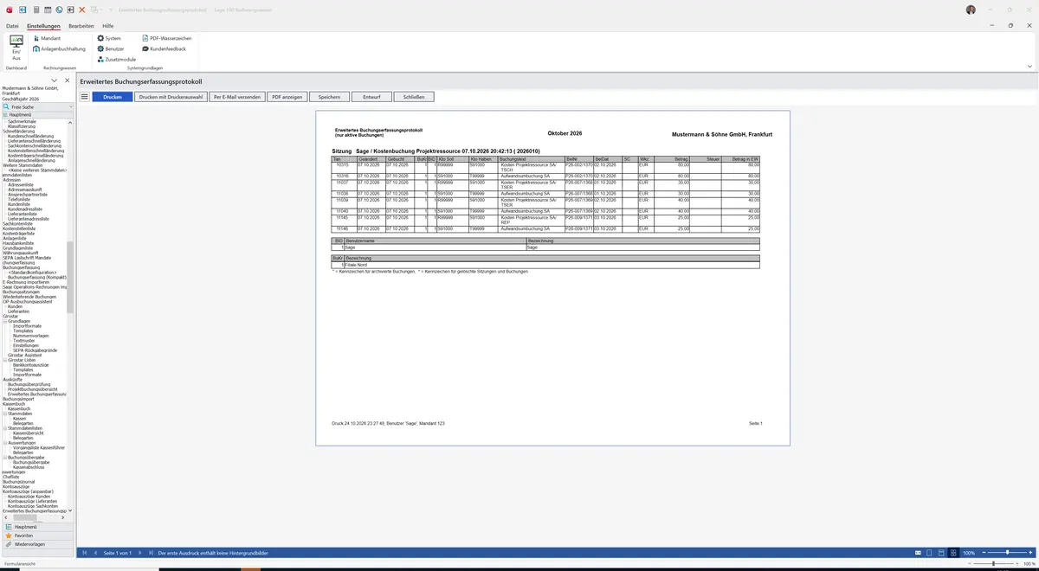
Task: Click the PDF anzeigen button
Action: [x=287, y=97]
